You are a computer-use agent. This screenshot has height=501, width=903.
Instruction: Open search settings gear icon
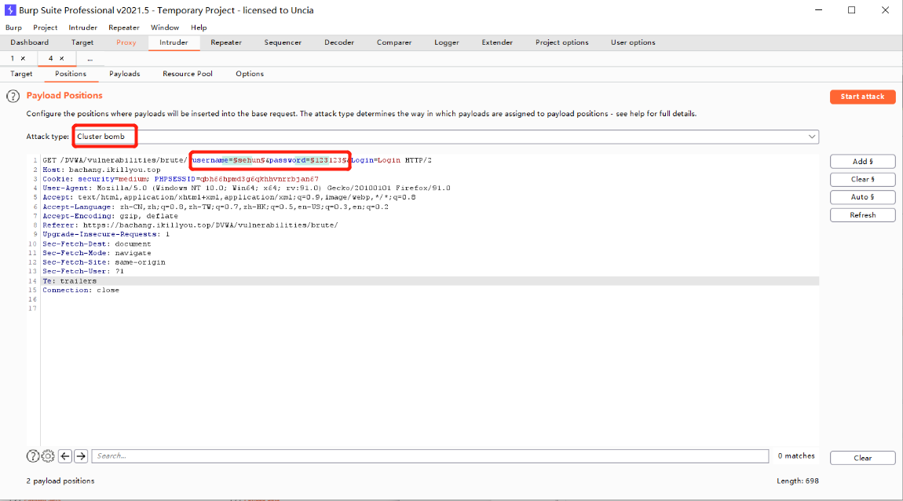click(48, 456)
